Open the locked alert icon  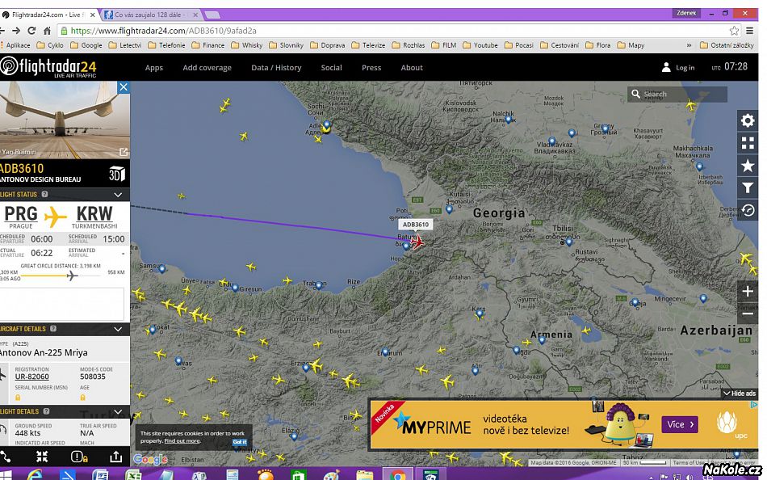[79, 457]
